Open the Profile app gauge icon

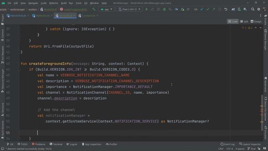[176, 9]
